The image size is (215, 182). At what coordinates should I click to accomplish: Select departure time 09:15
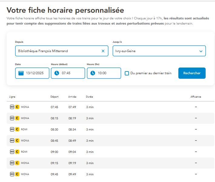point(55,163)
